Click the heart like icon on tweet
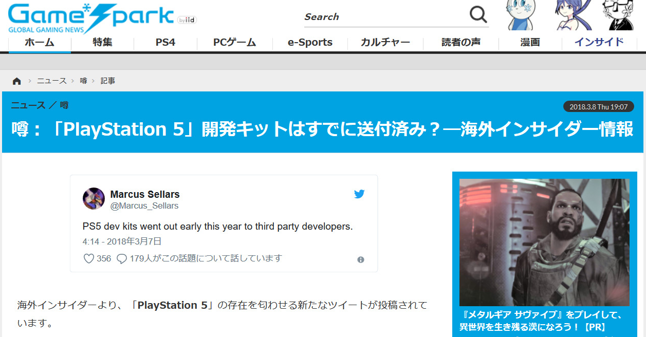This screenshot has height=337, width=646. [x=89, y=259]
